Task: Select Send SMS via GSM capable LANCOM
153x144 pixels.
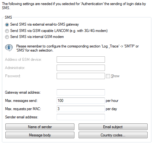Action: [x=7, y=31]
